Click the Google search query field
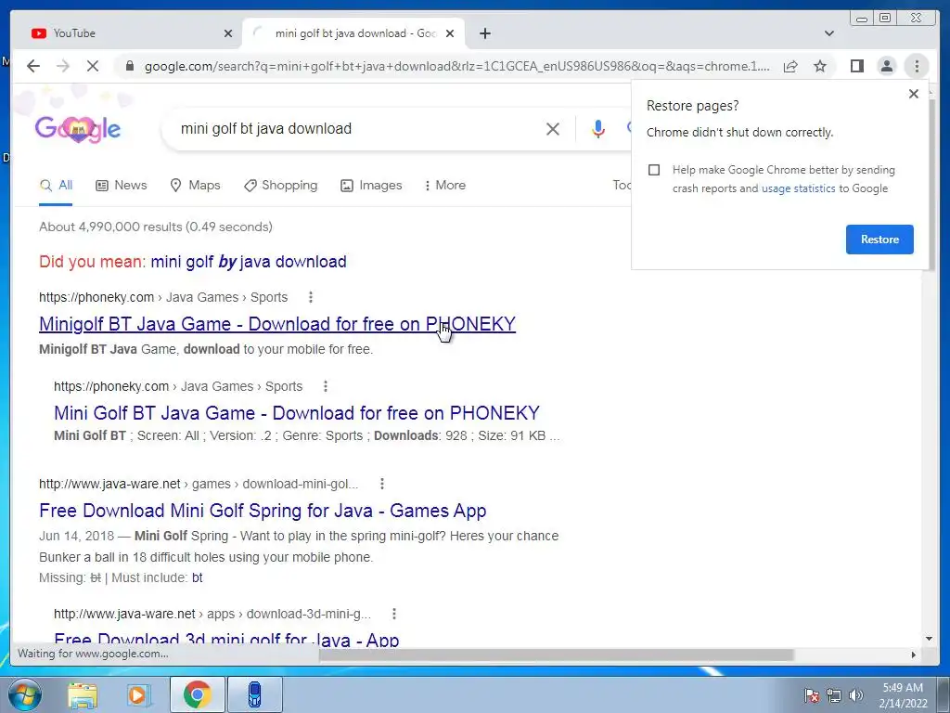Screen dimensions: 950x713 357,128
